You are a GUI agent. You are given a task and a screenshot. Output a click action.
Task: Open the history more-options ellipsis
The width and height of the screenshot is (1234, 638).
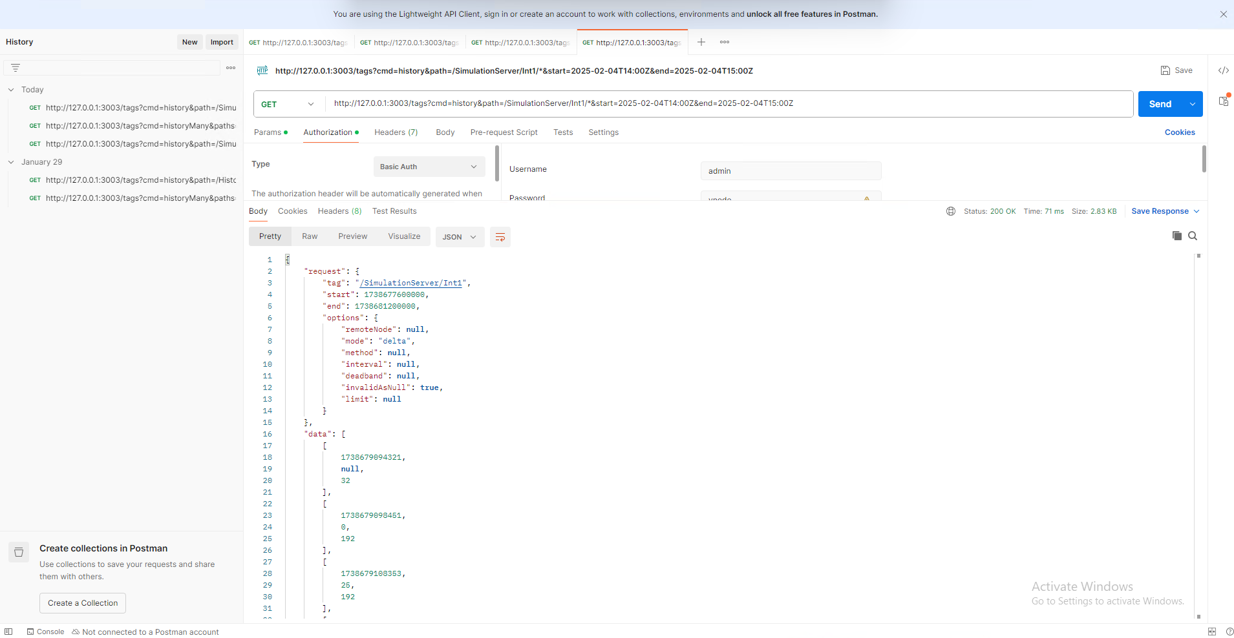[x=231, y=68]
